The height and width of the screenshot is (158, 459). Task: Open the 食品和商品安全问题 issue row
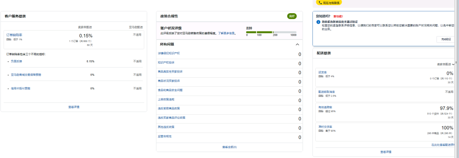point(229,91)
